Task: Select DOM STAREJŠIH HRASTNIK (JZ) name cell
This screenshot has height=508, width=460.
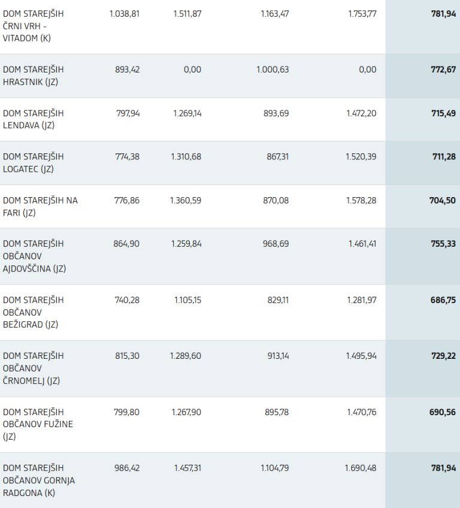Action: coord(34,76)
